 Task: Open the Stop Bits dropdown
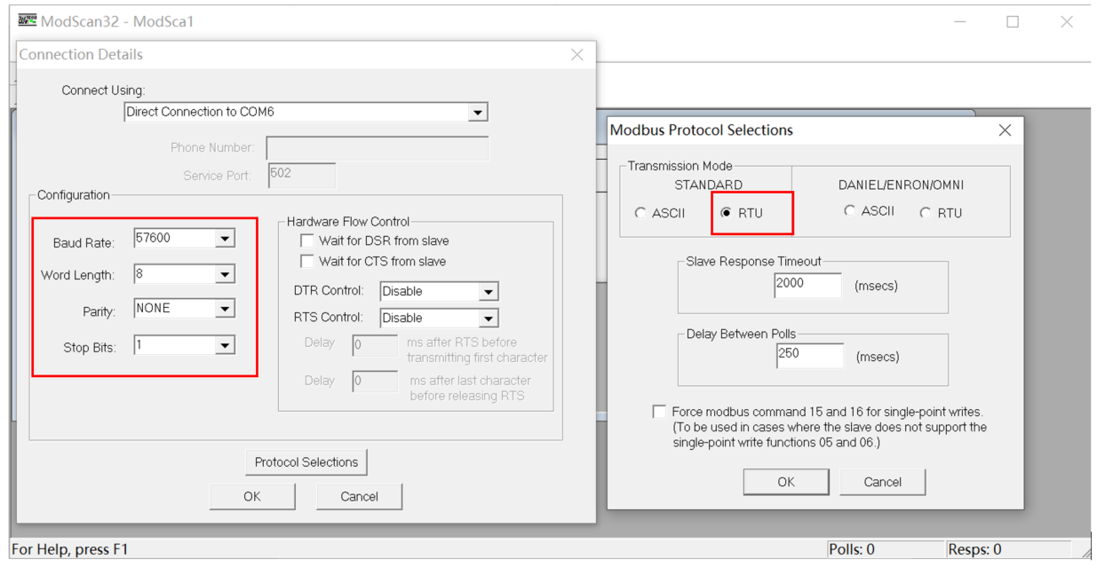point(225,345)
